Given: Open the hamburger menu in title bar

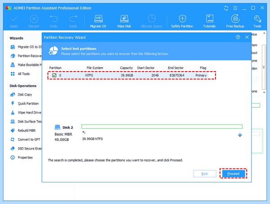Looking at the screenshot, I should [x=235, y=8].
